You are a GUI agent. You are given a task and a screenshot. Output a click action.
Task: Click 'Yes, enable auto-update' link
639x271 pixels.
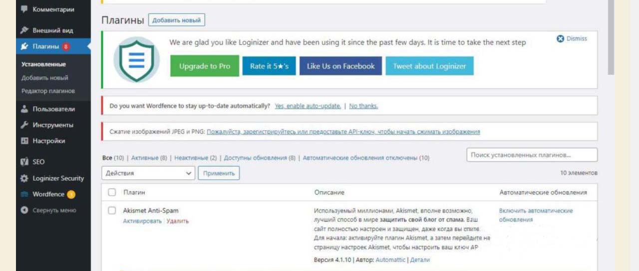click(x=308, y=106)
